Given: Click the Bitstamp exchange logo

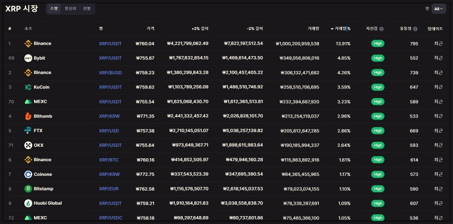Looking at the screenshot, I should tap(28, 189).
